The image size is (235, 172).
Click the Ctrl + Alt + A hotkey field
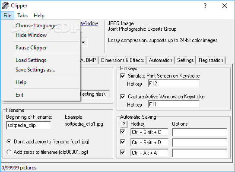(x=149, y=153)
